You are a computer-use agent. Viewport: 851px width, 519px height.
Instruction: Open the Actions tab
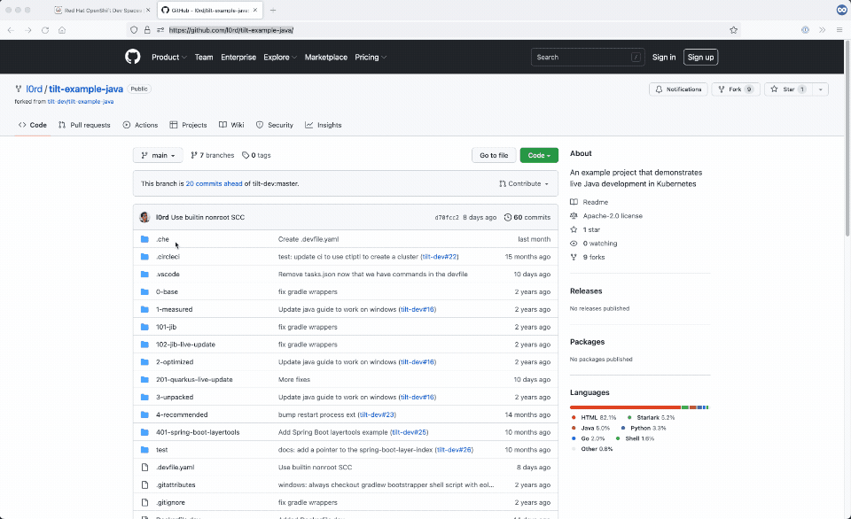point(140,125)
